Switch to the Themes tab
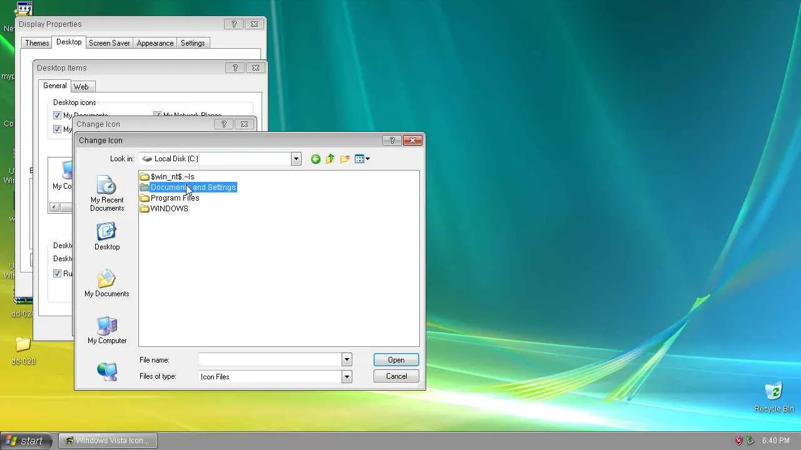Image resolution: width=801 pixels, height=450 pixels. [x=37, y=43]
